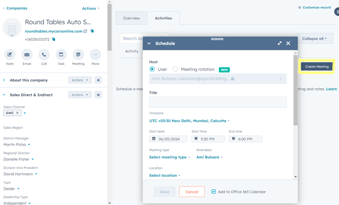Click the Note icon button
This screenshot has height=205, width=339.
(x=10, y=55)
